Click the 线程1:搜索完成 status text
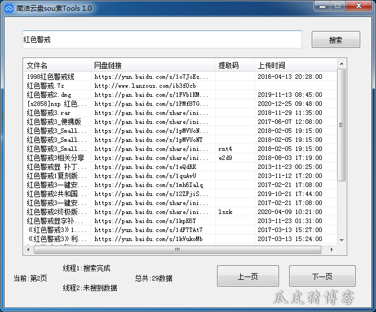Image resolution: width=376 pixels, height=312 pixels. pyautogui.click(x=87, y=268)
